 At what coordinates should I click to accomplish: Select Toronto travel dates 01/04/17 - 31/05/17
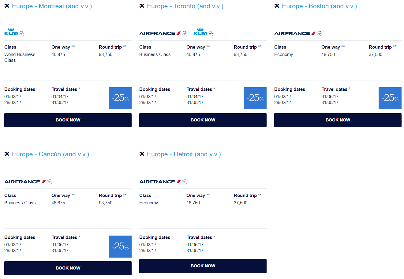click(196, 99)
